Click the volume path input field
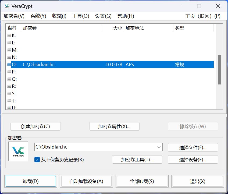228x194 pixels. [95, 147]
